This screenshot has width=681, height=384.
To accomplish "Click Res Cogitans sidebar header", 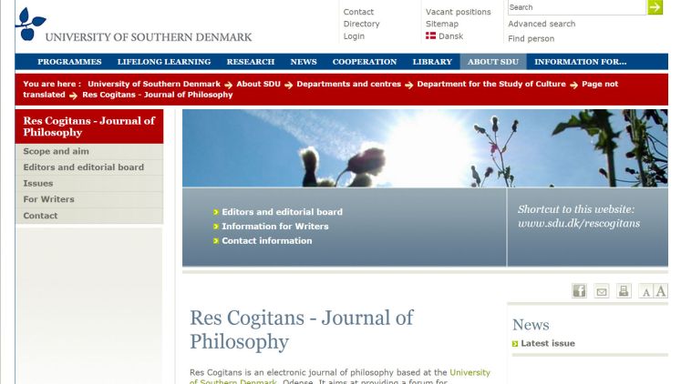I will tap(89, 126).
